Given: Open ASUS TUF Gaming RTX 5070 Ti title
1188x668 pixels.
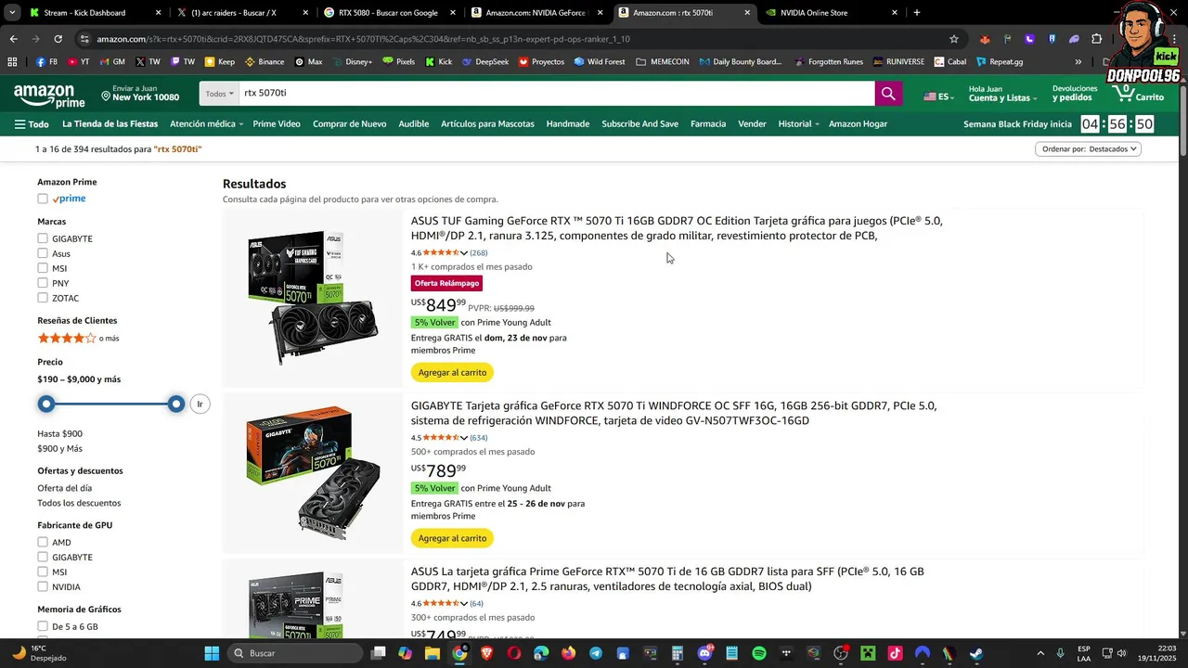Looking at the screenshot, I should (x=677, y=228).
